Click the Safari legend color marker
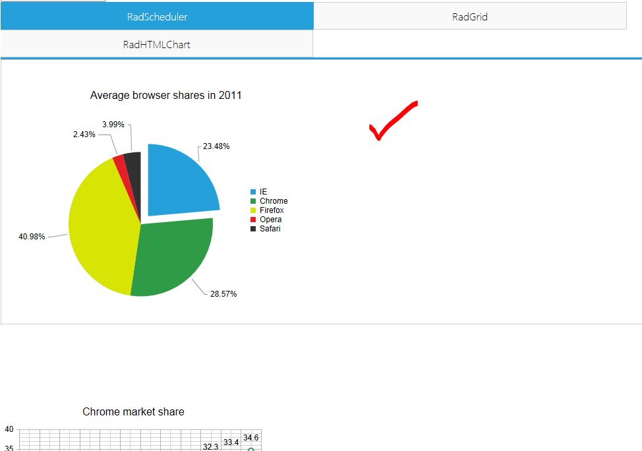The height and width of the screenshot is (451, 642). [x=253, y=229]
